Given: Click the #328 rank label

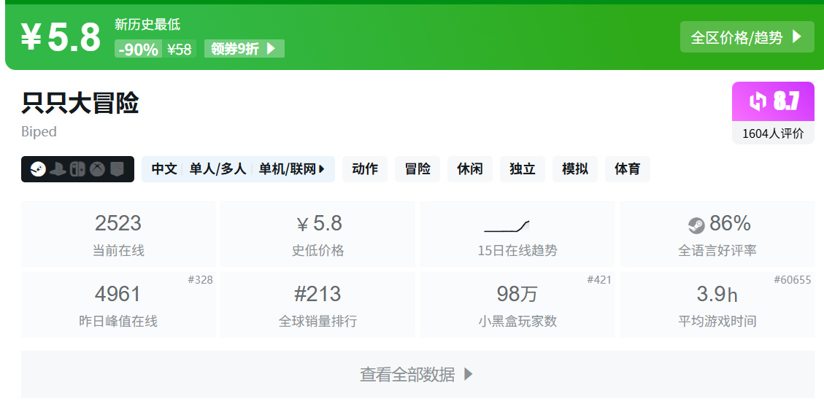Looking at the screenshot, I should pyautogui.click(x=200, y=280).
